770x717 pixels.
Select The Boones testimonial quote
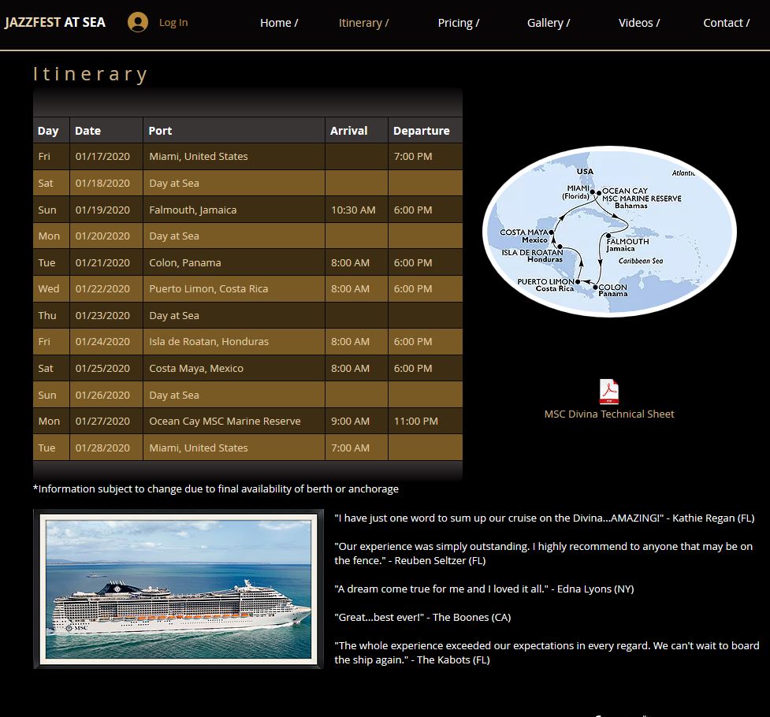tap(422, 617)
